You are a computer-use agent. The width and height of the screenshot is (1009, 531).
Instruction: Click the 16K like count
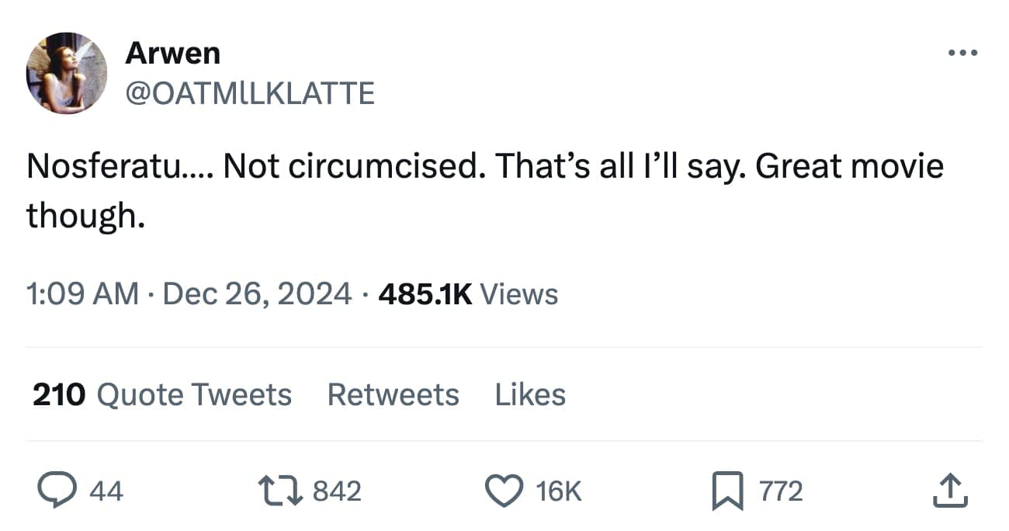559,491
